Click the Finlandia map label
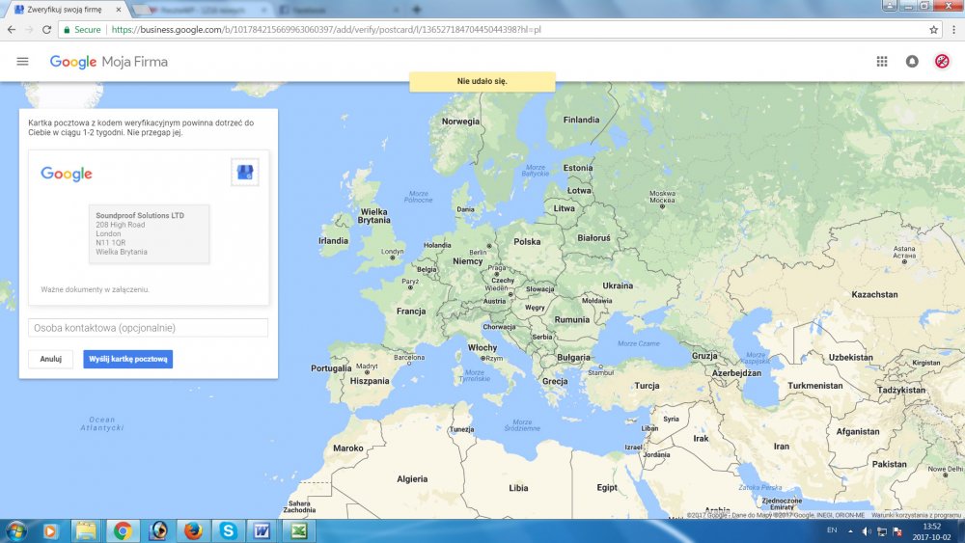 coord(581,120)
